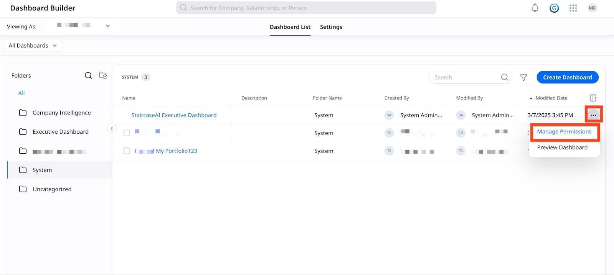Select the Uncategorized folder
The width and height of the screenshot is (614, 275).
pyautogui.click(x=52, y=189)
